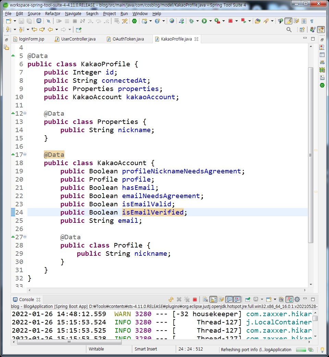Toggle Mark Occurrences highlighter icon
The width and height of the screenshot is (329, 357).
(x=288, y=21)
